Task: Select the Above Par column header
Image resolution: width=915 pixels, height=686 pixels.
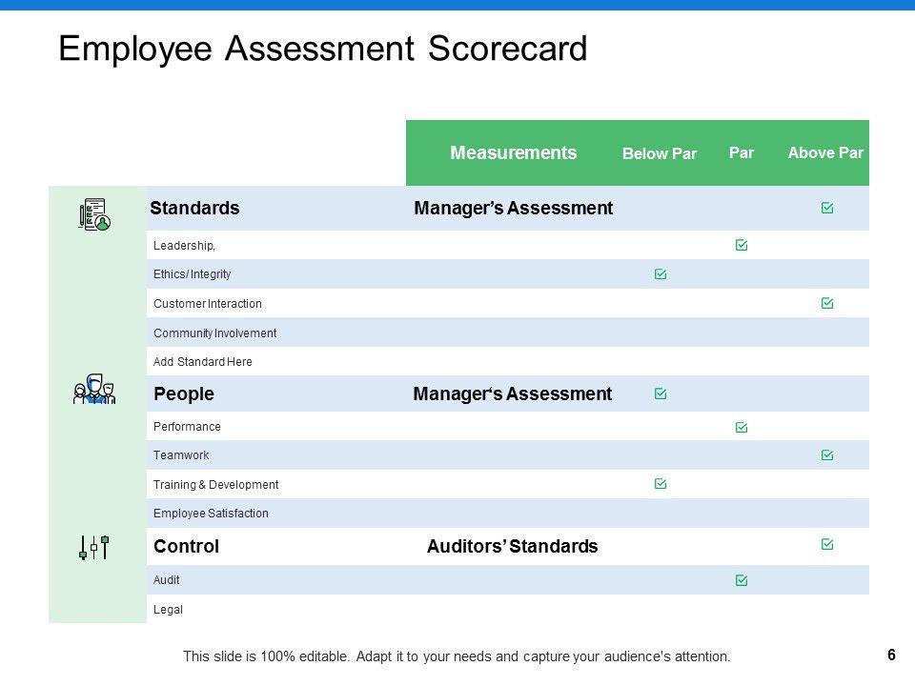Action: (825, 152)
